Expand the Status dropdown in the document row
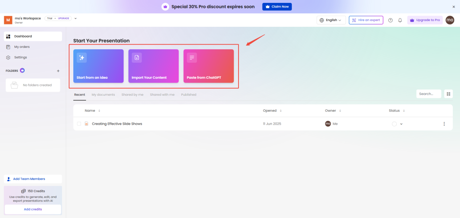The image size is (460, 218). 401,124
